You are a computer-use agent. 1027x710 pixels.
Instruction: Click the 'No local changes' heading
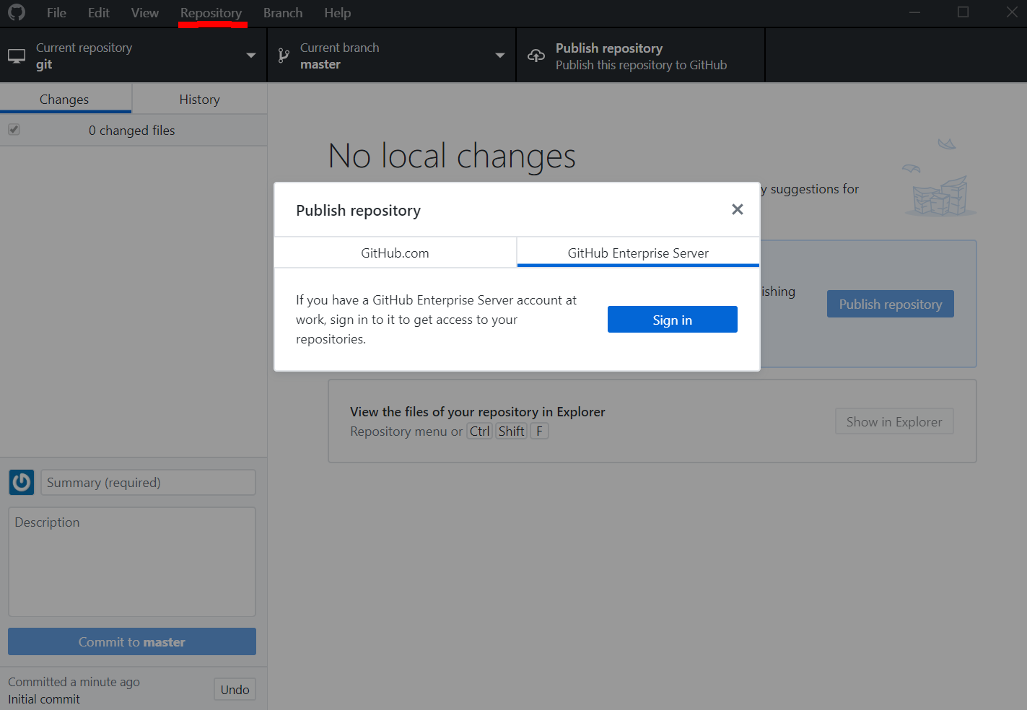click(452, 156)
